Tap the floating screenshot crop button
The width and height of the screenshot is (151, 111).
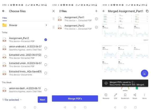coord(144,73)
